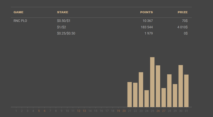Select the bar above day 30

181,86
